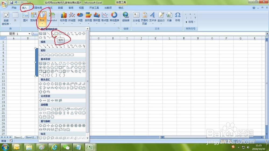Insert a 符号 Omega symbol
Image resolution: width=269 pixels, height=151 pixels.
coord(178,17)
